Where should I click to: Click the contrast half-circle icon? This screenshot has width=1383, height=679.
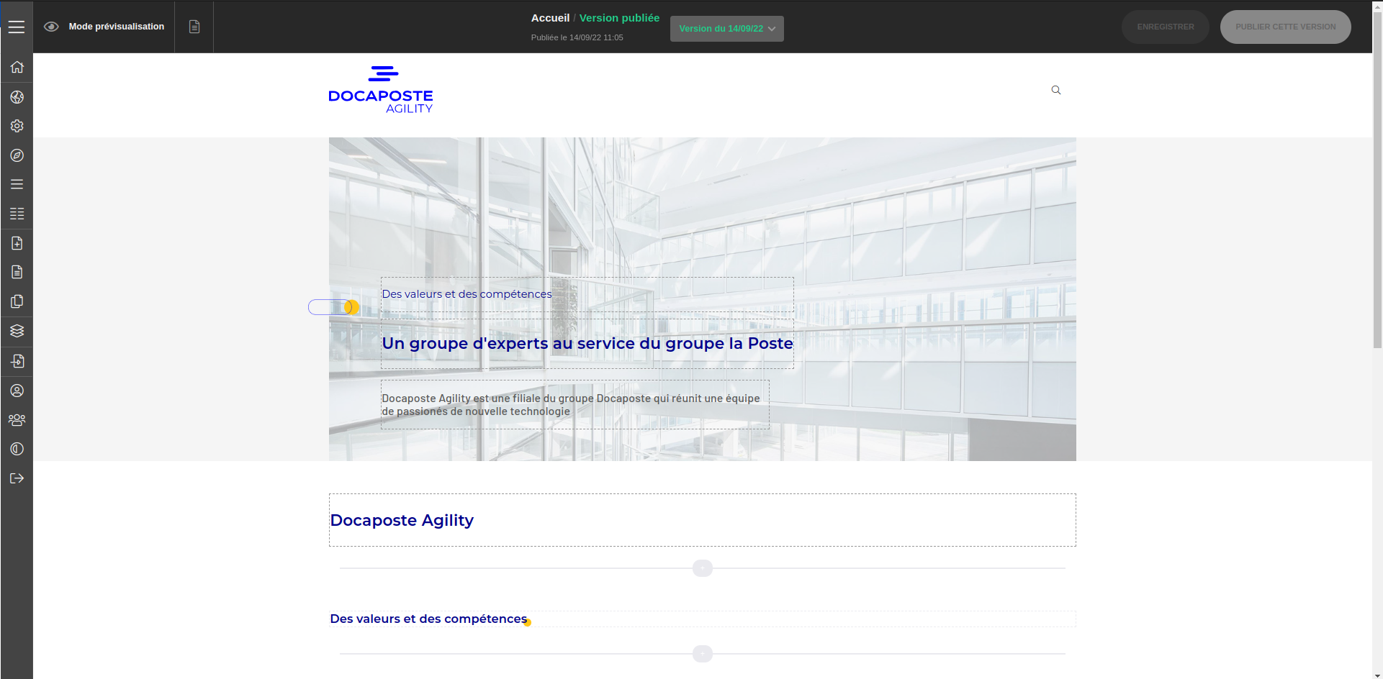[17, 449]
